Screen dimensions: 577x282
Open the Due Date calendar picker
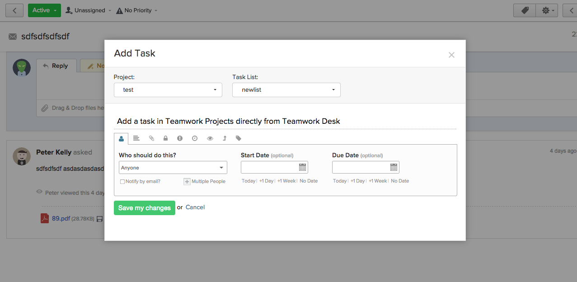pos(394,167)
